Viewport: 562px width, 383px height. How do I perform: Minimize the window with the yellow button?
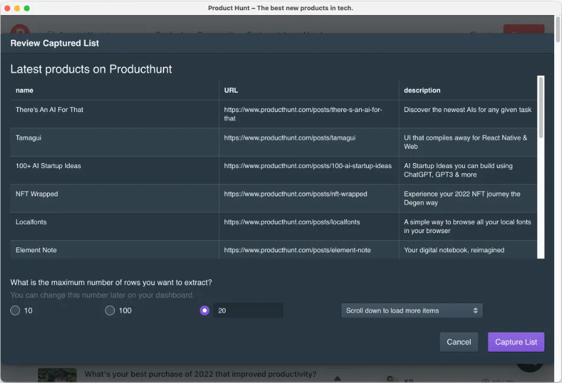tap(17, 8)
